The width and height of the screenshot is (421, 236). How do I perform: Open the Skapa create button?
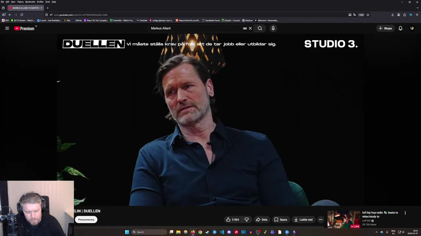pos(385,28)
